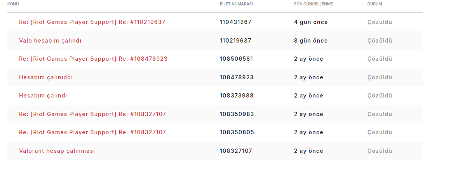Open the 'Valo hesabım çalındı' ticket
The width and height of the screenshot is (451, 171).
[x=50, y=41]
